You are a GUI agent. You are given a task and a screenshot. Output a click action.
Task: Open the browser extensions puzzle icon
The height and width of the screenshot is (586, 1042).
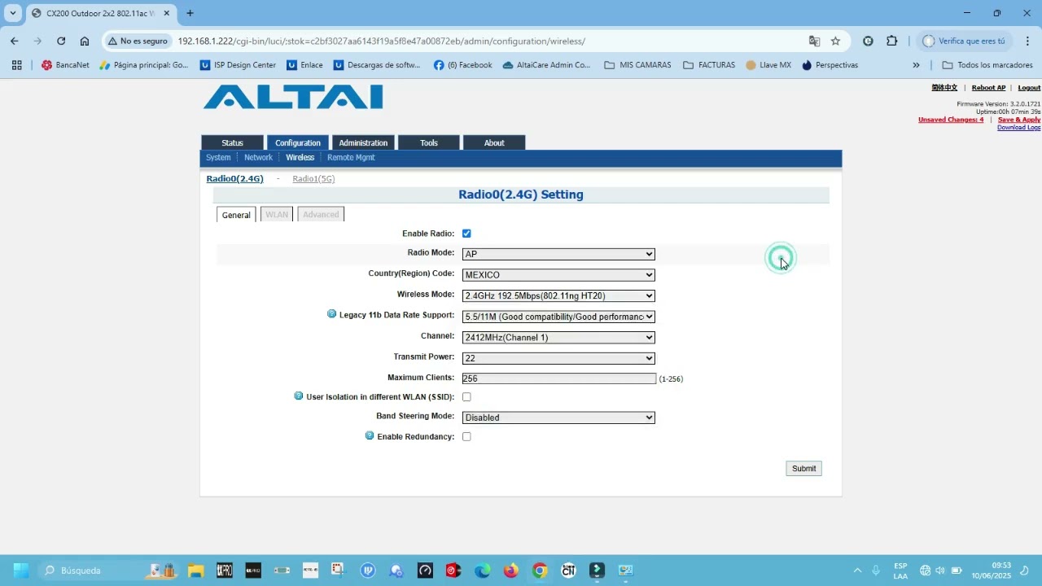(x=891, y=41)
